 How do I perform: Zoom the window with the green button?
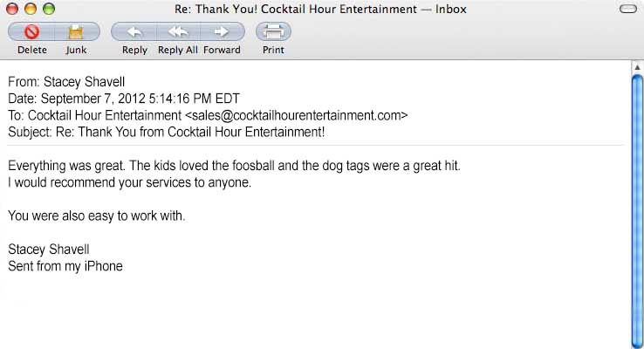[48, 10]
